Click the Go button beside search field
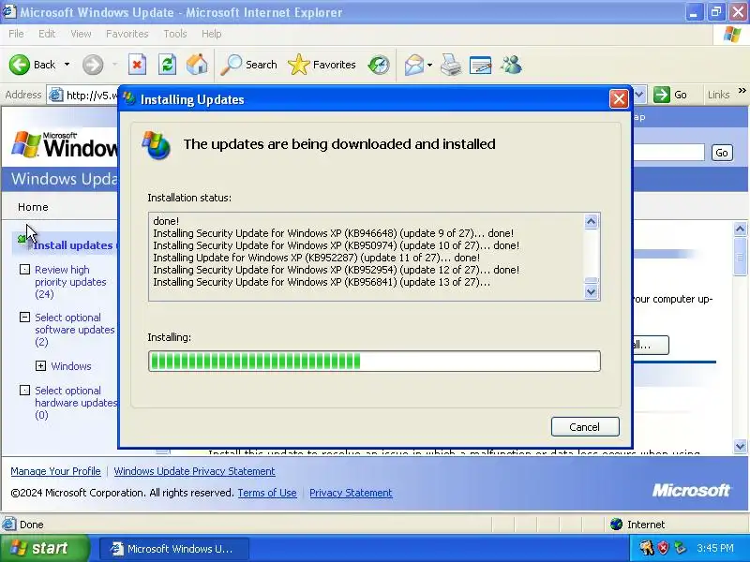 722,153
